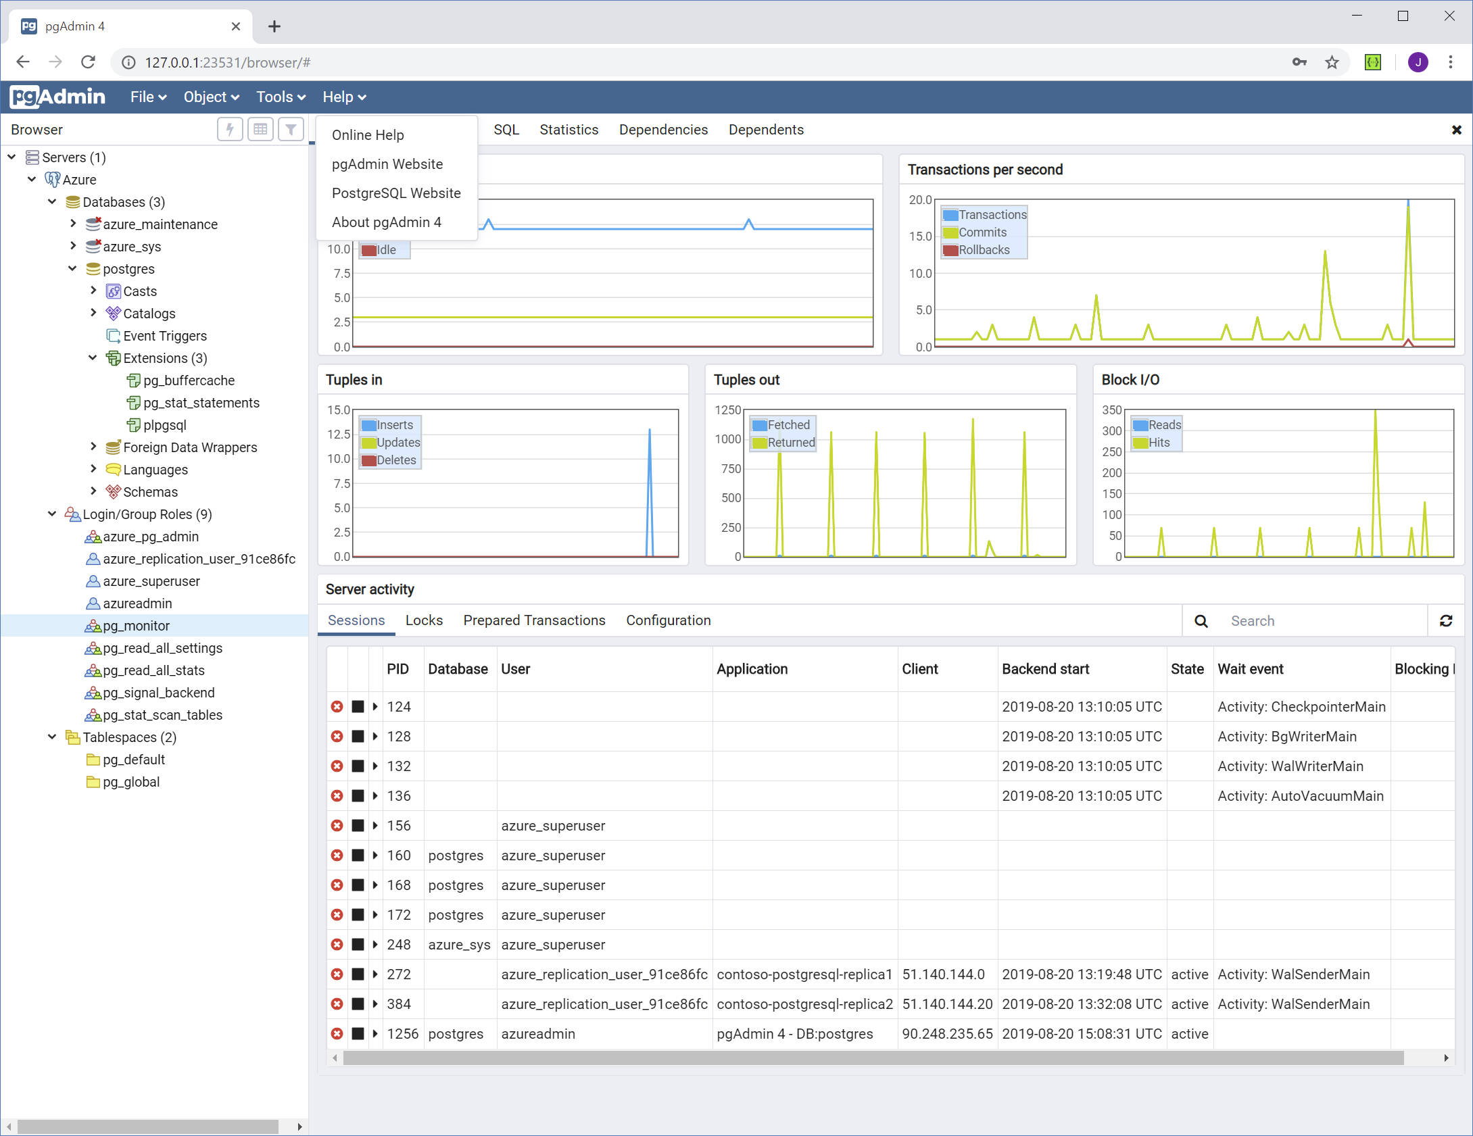The width and height of the screenshot is (1473, 1136).
Task: Click the search magnifier in Server activity
Action: [1201, 620]
